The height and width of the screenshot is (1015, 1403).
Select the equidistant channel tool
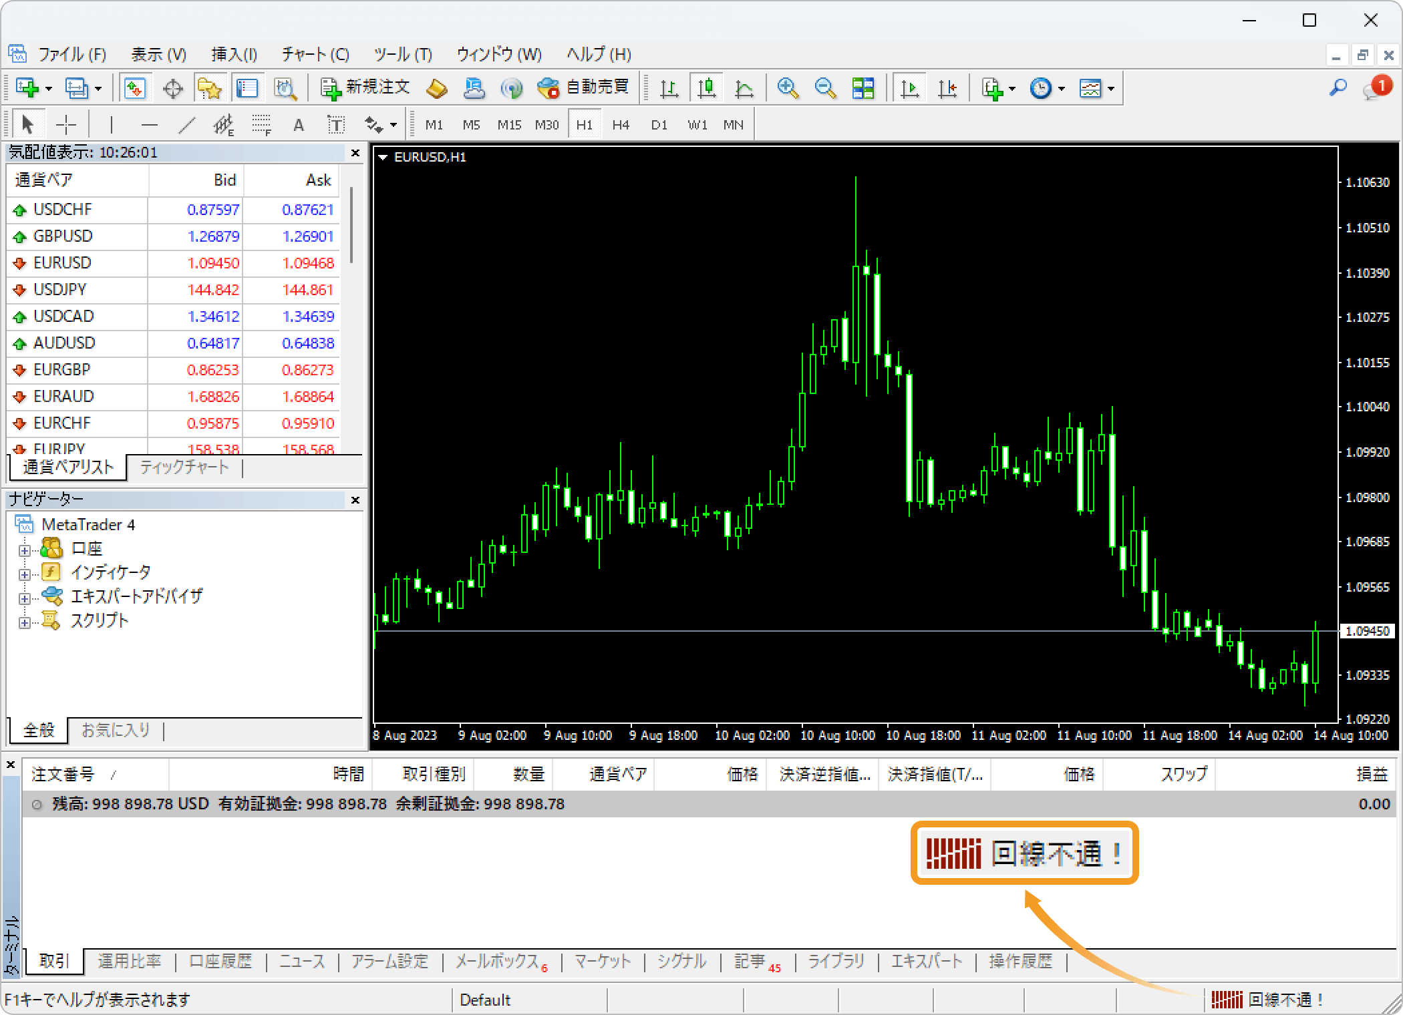click(x=224, y=124)
